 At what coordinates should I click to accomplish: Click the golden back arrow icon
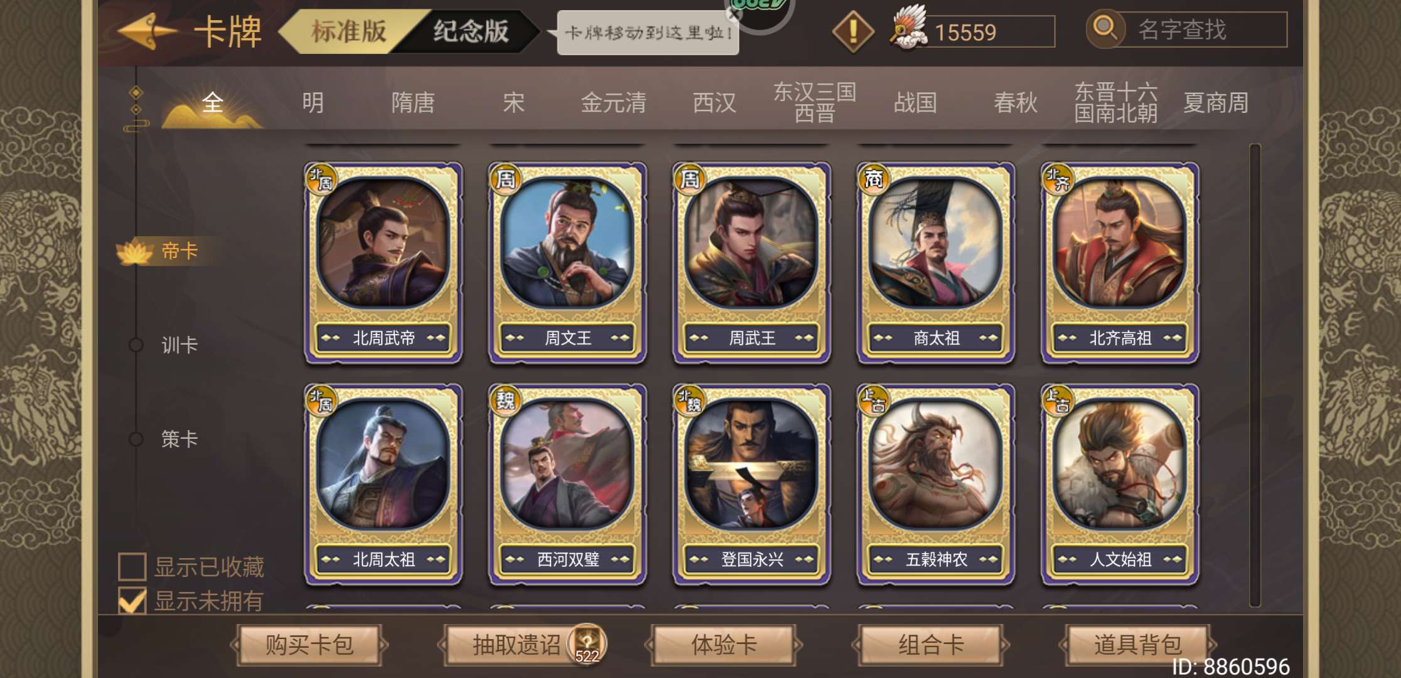pyautogui.click(x=148, y=31)
